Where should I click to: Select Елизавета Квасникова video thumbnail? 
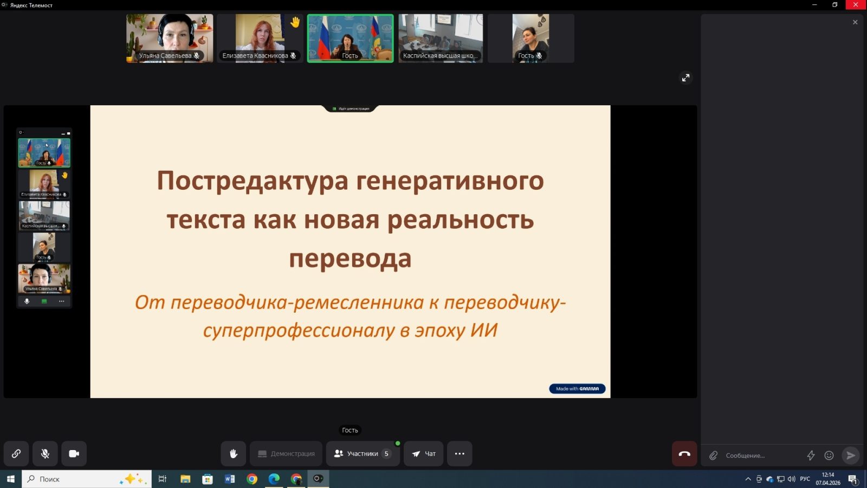[260, 38]
